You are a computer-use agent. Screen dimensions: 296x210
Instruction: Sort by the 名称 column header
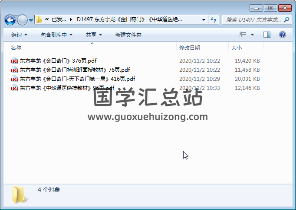pyautogui.click(x=16, y=48)
